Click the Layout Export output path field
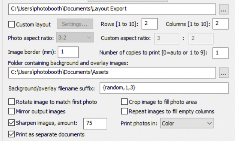The width and height of the screenshot is (235, 141). (x=112, y=9)
